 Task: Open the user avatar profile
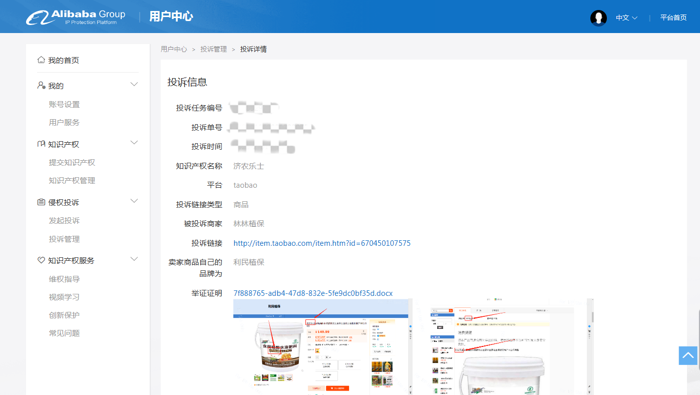[x=598, y=18]
